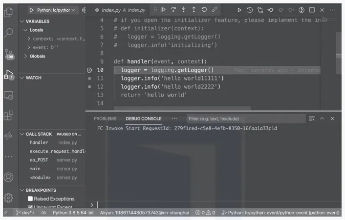Select the main stack frame
Viewport: 345px width, 220px height.
tap(53, 169)
